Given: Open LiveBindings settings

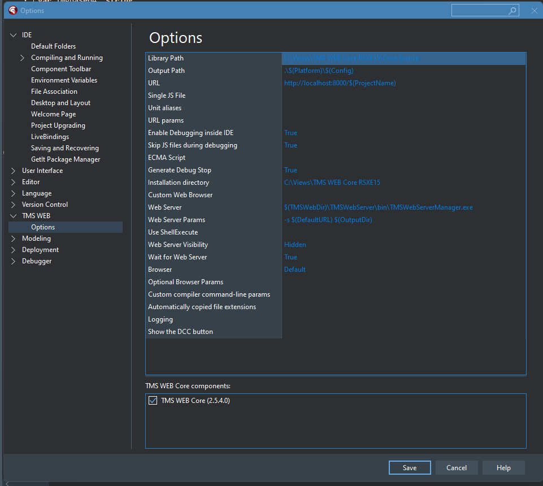Looking at the screenshot, I should pos(50,137).
